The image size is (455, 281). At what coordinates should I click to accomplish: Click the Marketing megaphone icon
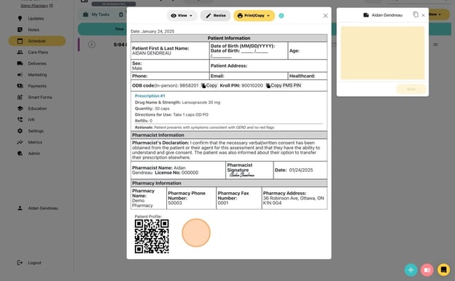[x=20, y=75]
